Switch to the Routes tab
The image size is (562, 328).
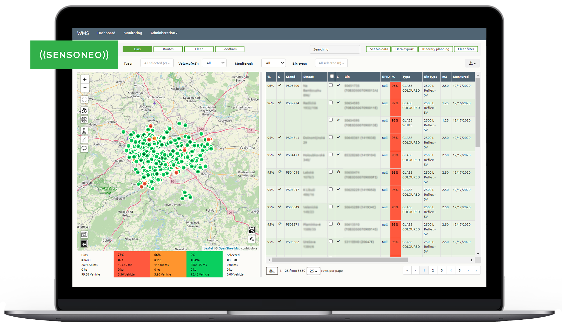pos(168,49)
